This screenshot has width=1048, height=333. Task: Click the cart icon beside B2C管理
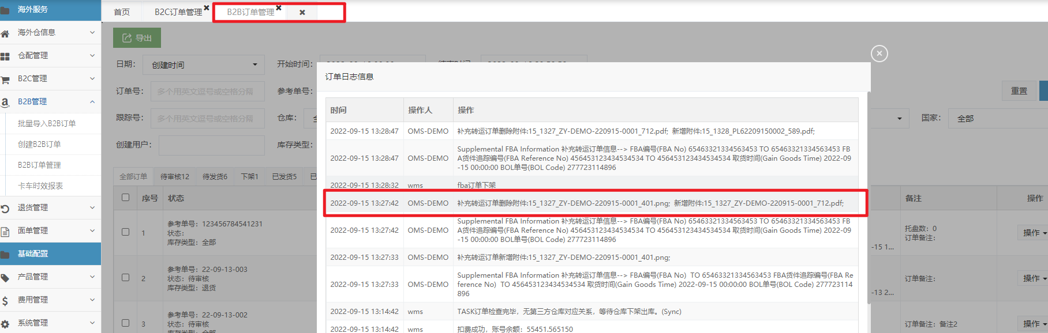5,80
